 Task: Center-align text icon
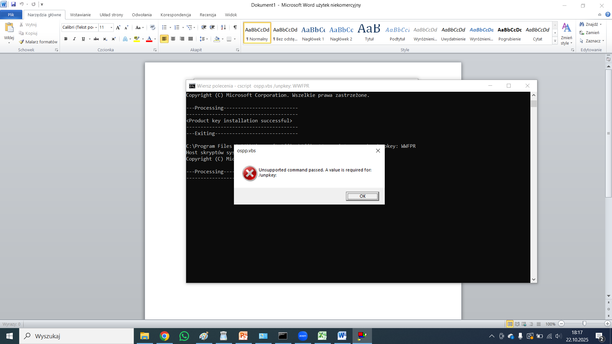tap(173, 39)
